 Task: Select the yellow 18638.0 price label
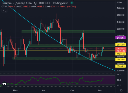(121, 59)
